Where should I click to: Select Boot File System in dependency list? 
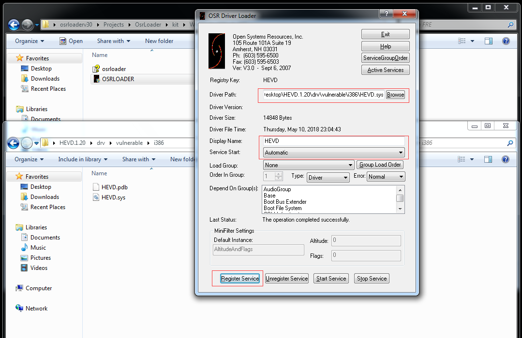283,208
